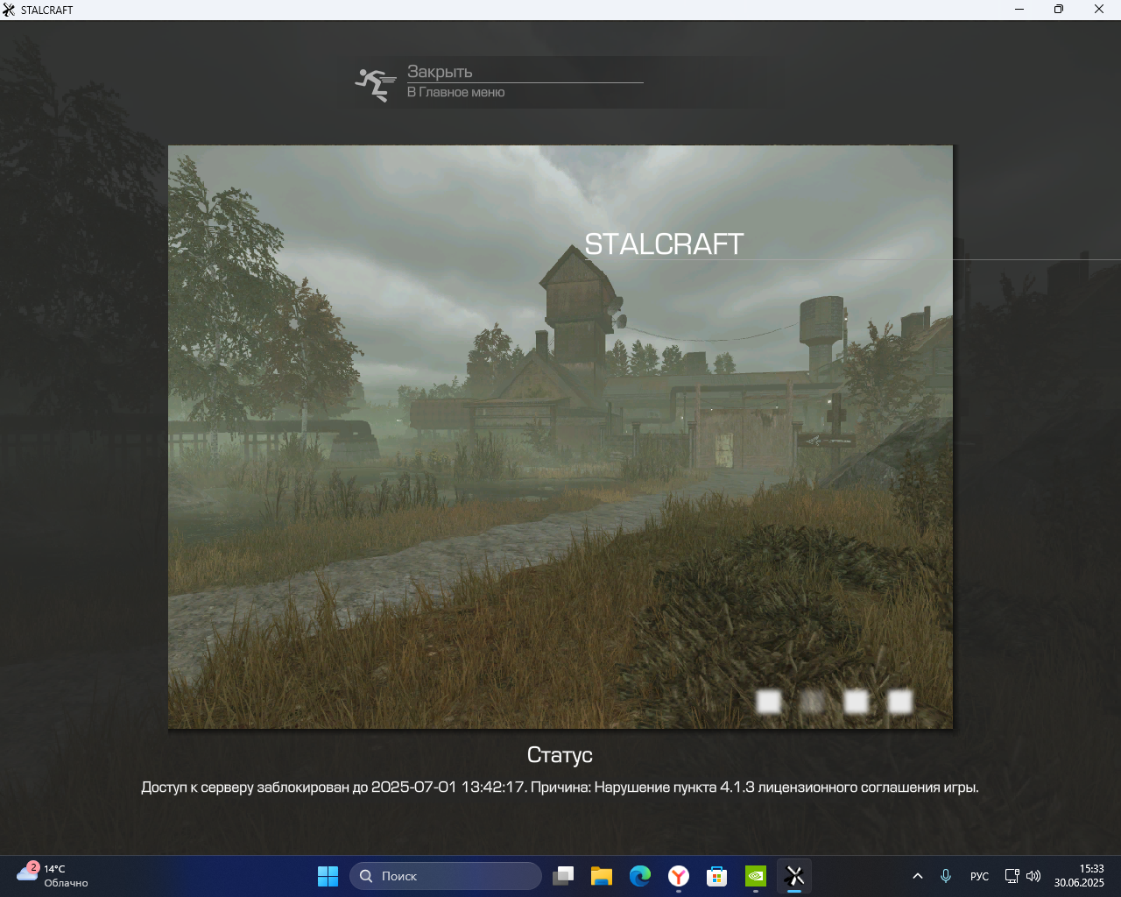
Task: Click the Статус heading
Action: (x=560, y=755)
